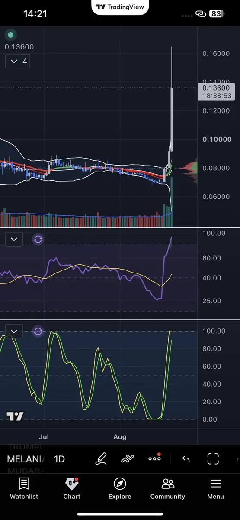The image size is (240, 520).
Task: Undo last action with the arrow icon
Action: (186, 459)
